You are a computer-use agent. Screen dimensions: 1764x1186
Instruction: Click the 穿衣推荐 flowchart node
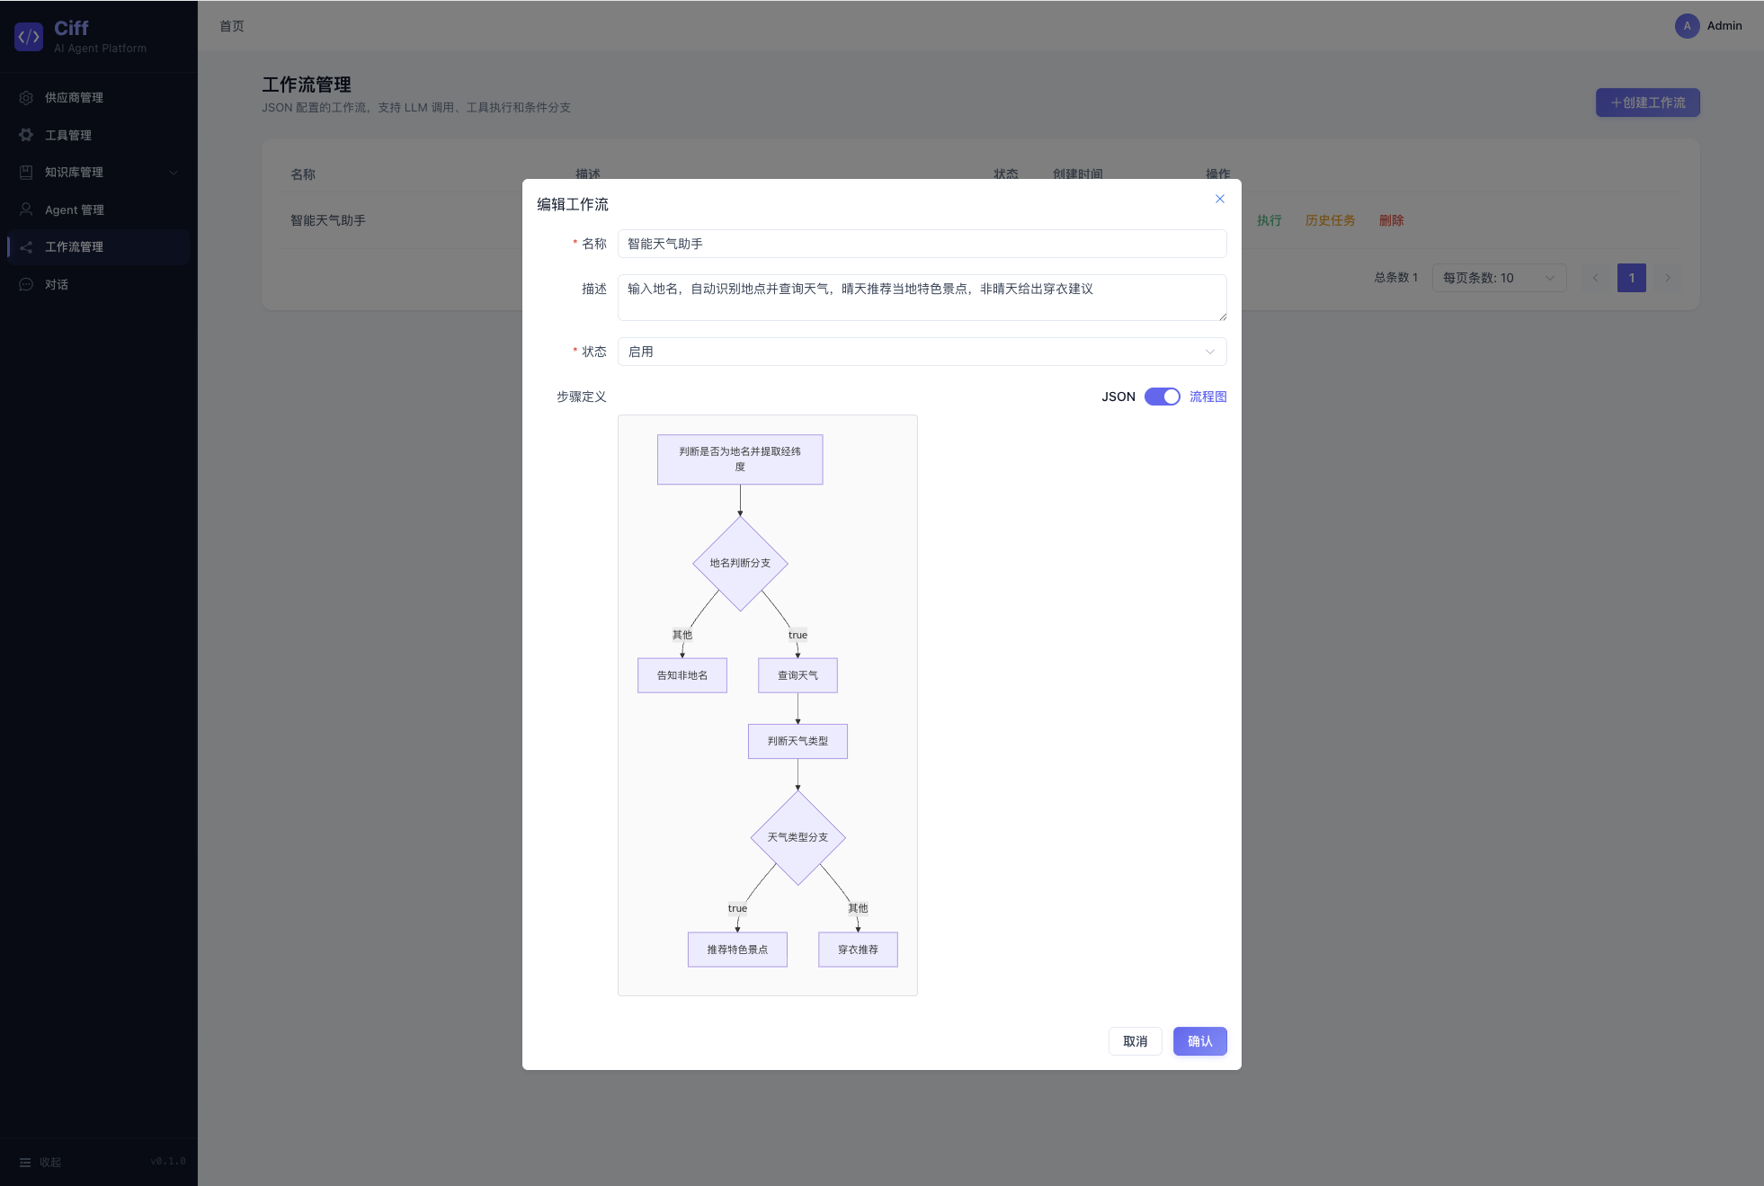coord(858,950)
